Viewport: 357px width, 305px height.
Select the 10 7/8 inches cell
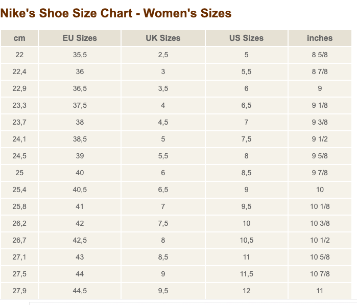[320, 274]
